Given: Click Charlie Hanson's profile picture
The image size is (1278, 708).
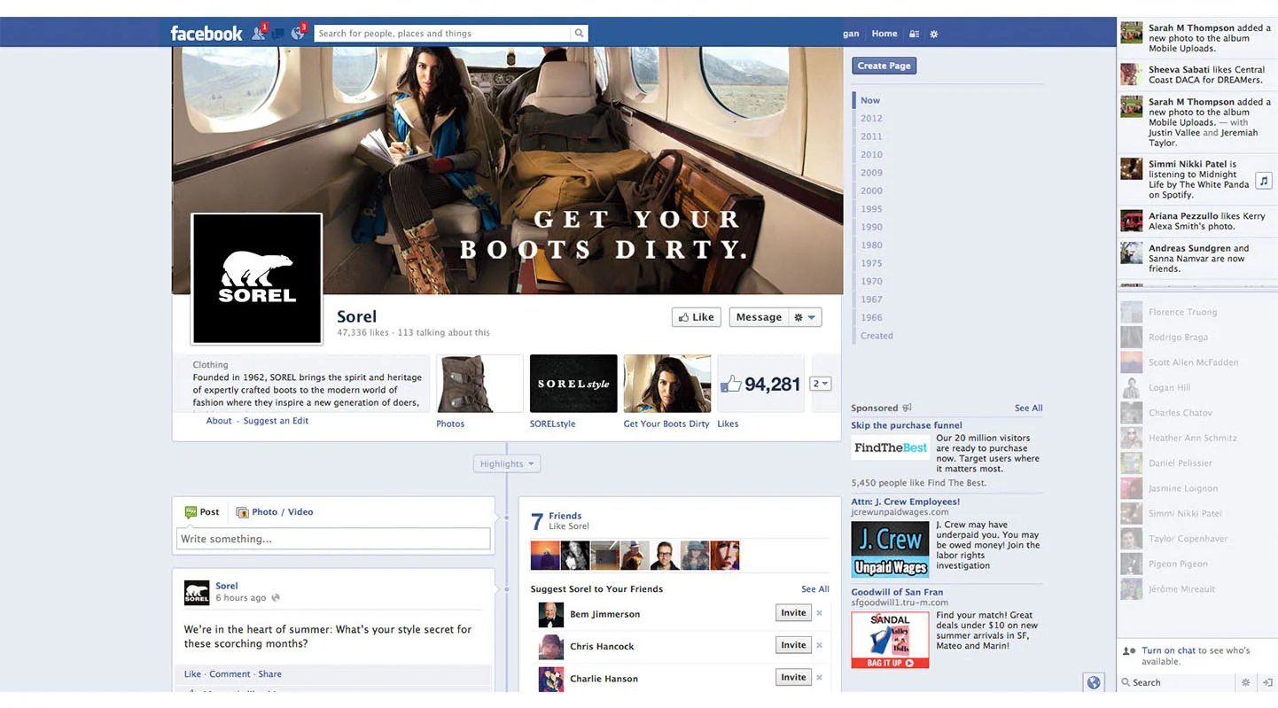Looking at the screenshot, I should tap(550, 679).
